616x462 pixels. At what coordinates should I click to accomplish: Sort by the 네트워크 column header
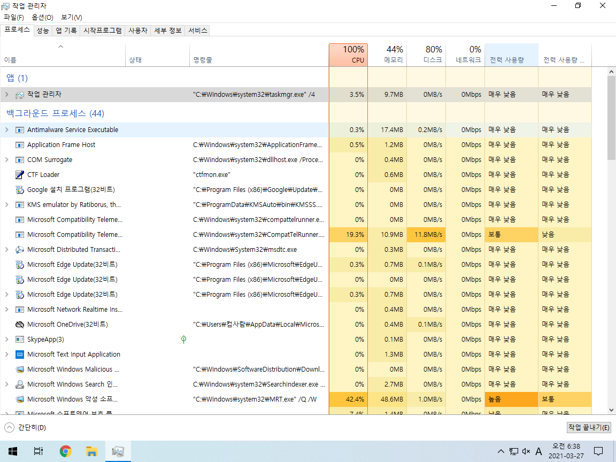click(x=465, y=55)
